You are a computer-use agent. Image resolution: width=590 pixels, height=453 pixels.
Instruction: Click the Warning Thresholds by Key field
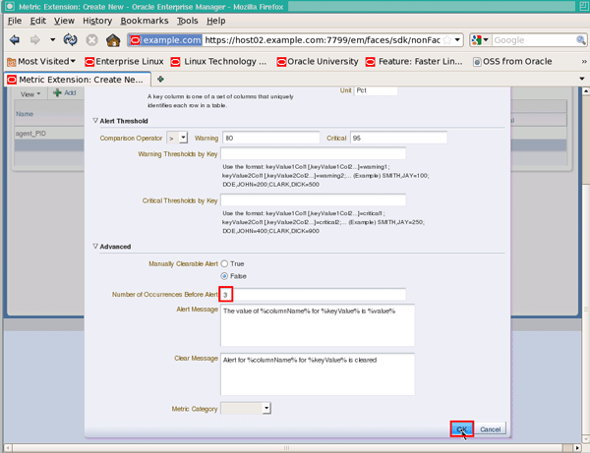[x=313, y=153]
